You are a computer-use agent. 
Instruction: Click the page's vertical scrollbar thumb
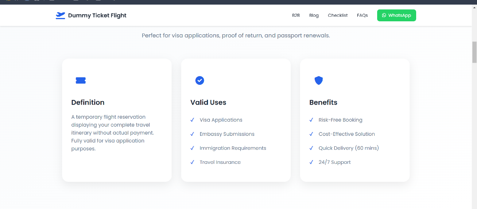point(474,52)
